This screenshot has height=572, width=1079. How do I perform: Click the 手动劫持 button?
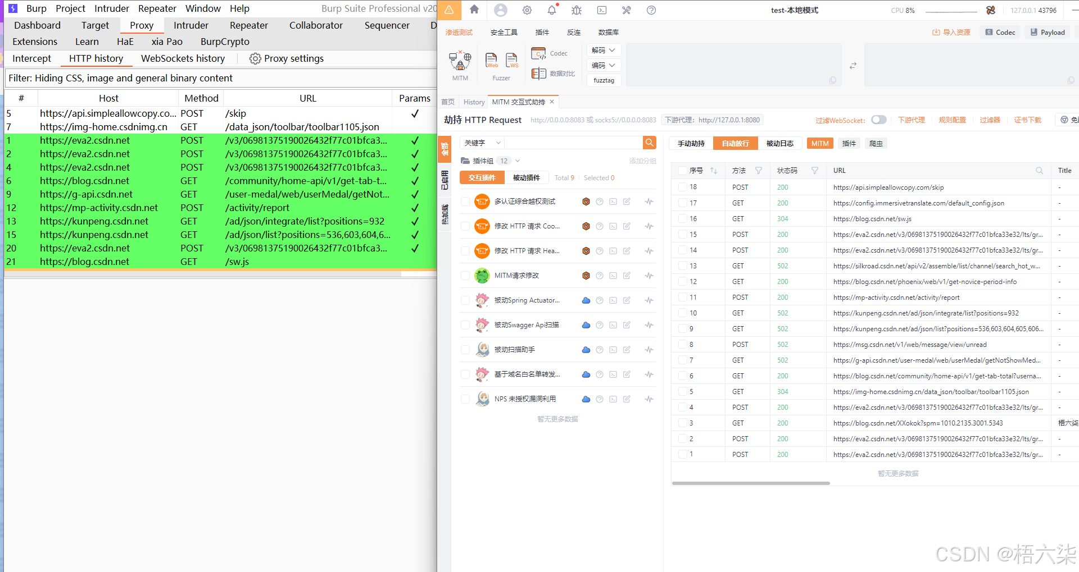[691, 143]
